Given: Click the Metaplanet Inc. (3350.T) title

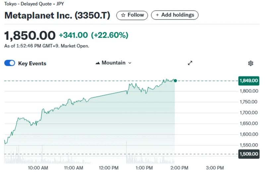Looking at the screenshot, I should (57, 16).
